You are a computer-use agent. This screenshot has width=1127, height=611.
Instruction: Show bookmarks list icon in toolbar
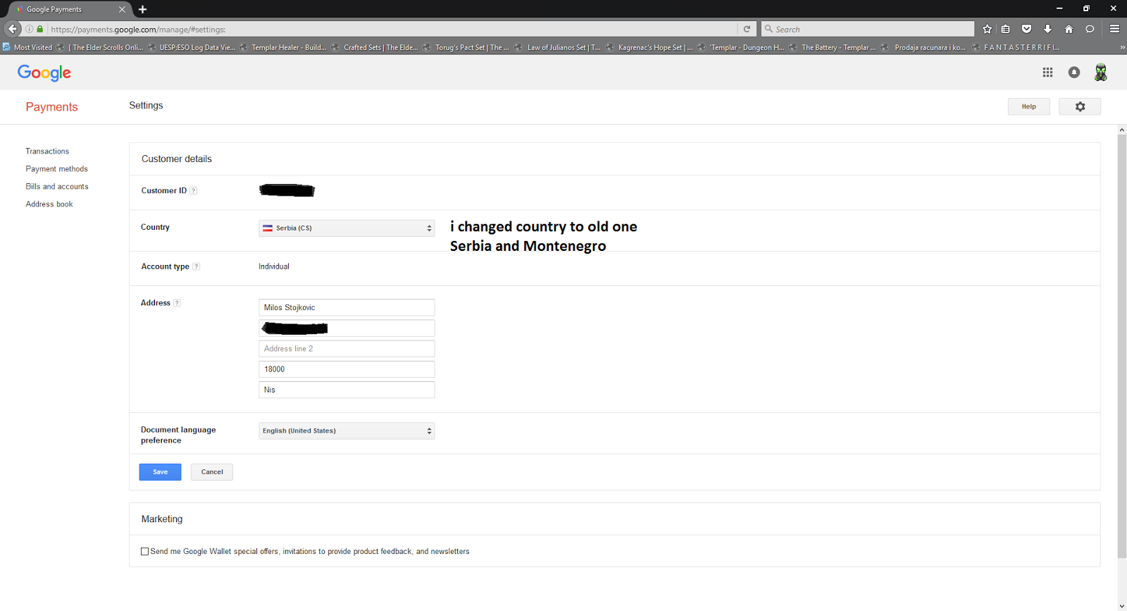click(x=1006, y=29)
